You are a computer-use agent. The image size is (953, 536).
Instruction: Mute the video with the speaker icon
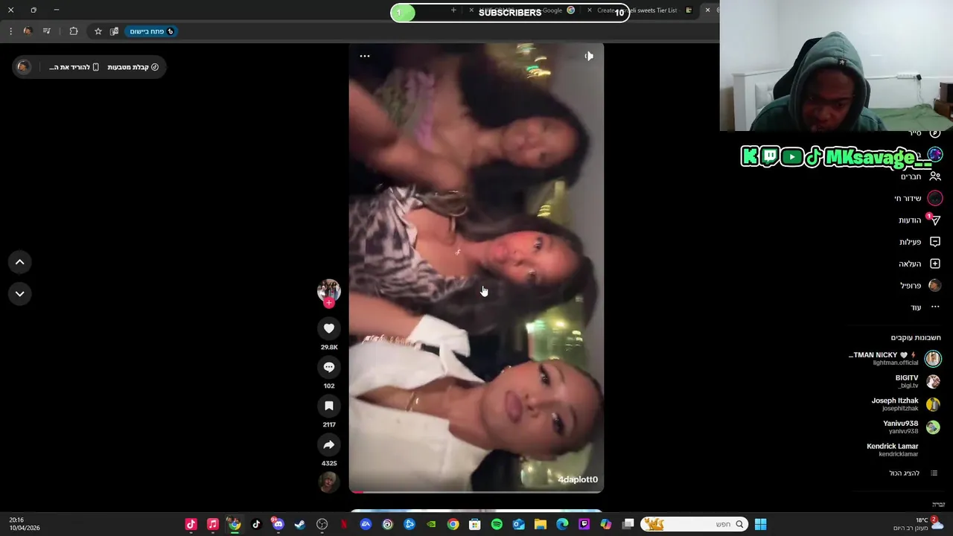pyautogui.click(x=589, y=56)
